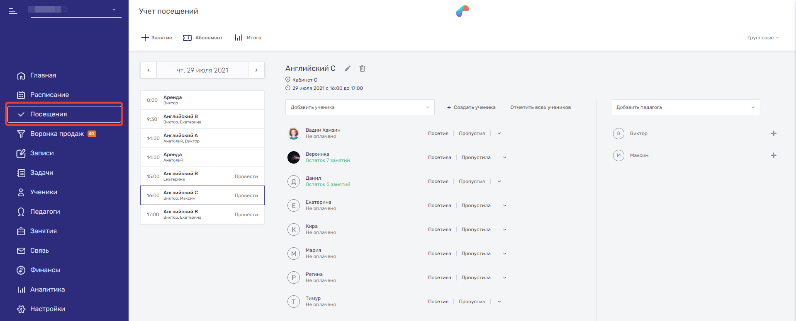Add teacher Максим with the plus icon
Screen dimensions: 796x321
pos(773,155)
